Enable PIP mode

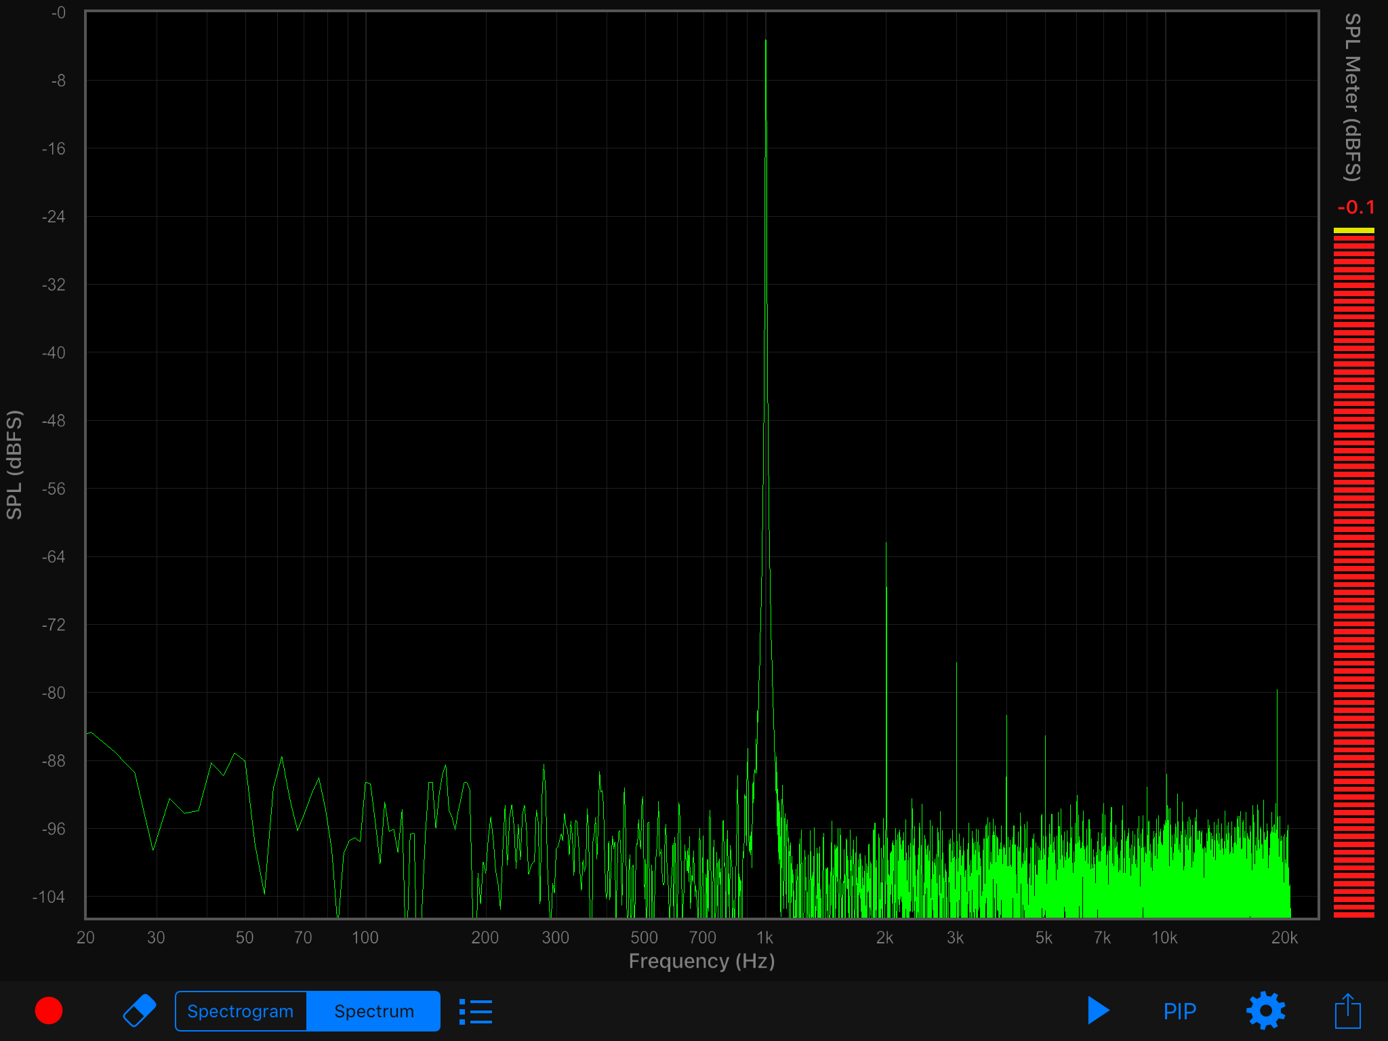click(1179, 1011)
